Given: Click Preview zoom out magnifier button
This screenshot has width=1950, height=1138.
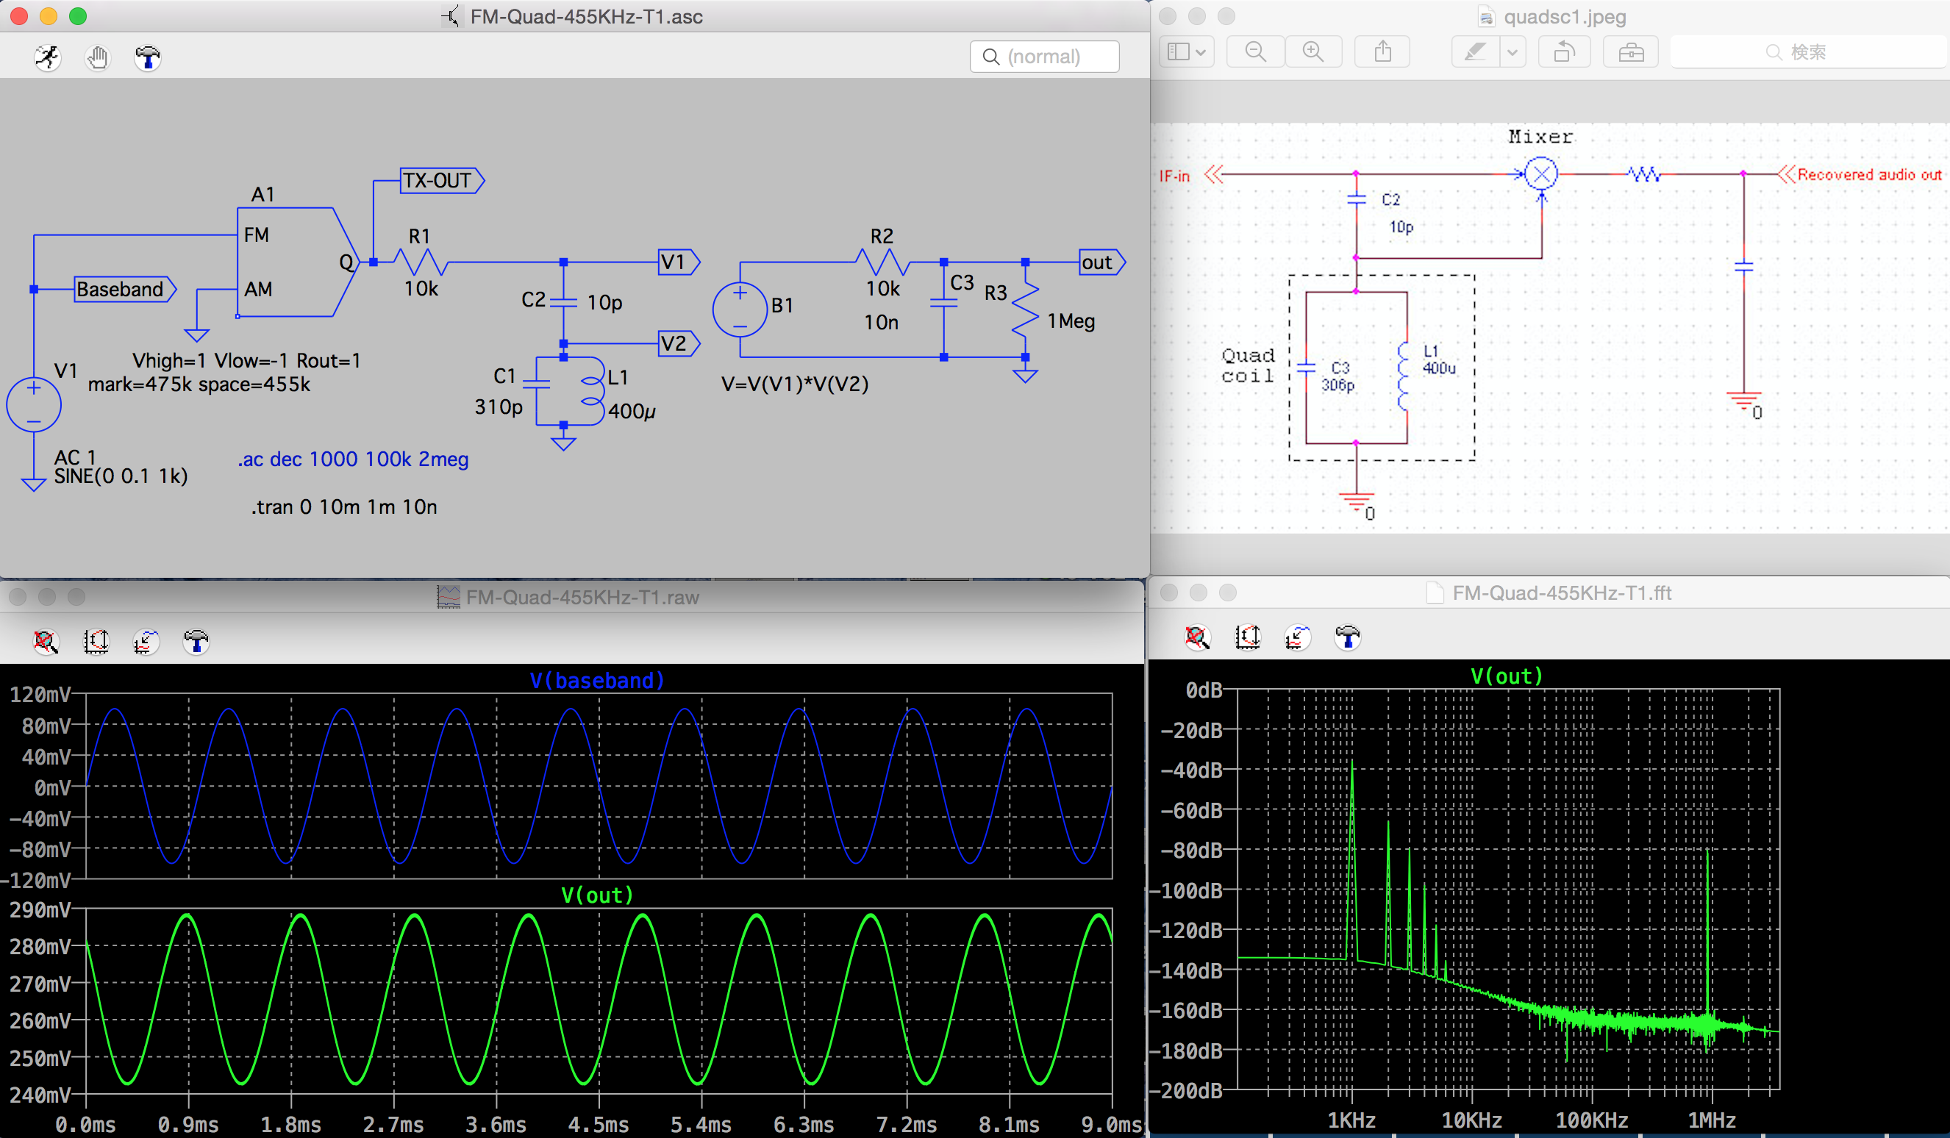Looking at the screenshot, I should pyautogui.click(x=1255, y=52).
